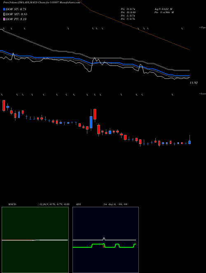This screenshot has height=273, width=206.
Task: Click the MACD (12,26,9) values text
Action: point(54,204)
